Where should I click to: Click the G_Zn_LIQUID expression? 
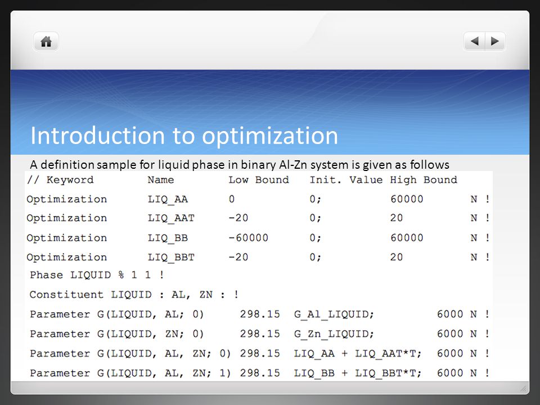point(334,334)
